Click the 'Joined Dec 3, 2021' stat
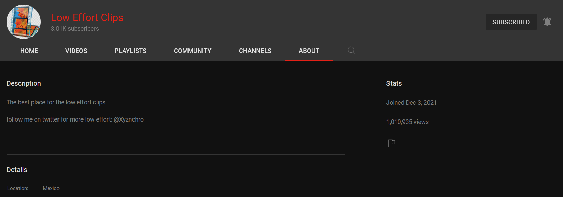Image resolution: width=563 pixels, height=197 pixels. (x=411, y=103)
